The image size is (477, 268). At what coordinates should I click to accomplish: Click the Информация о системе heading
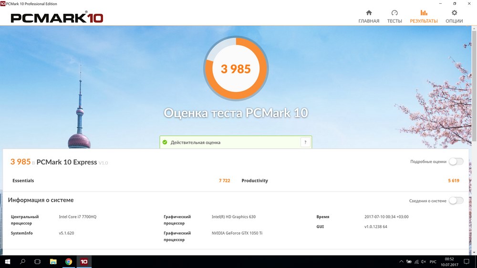(41, 200)
